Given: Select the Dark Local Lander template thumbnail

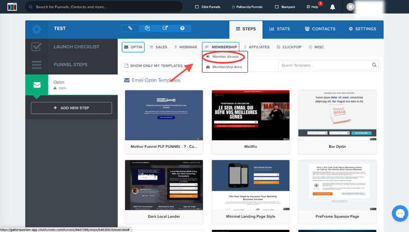Looking at the screenshot, I should click(x=164, y=185).
